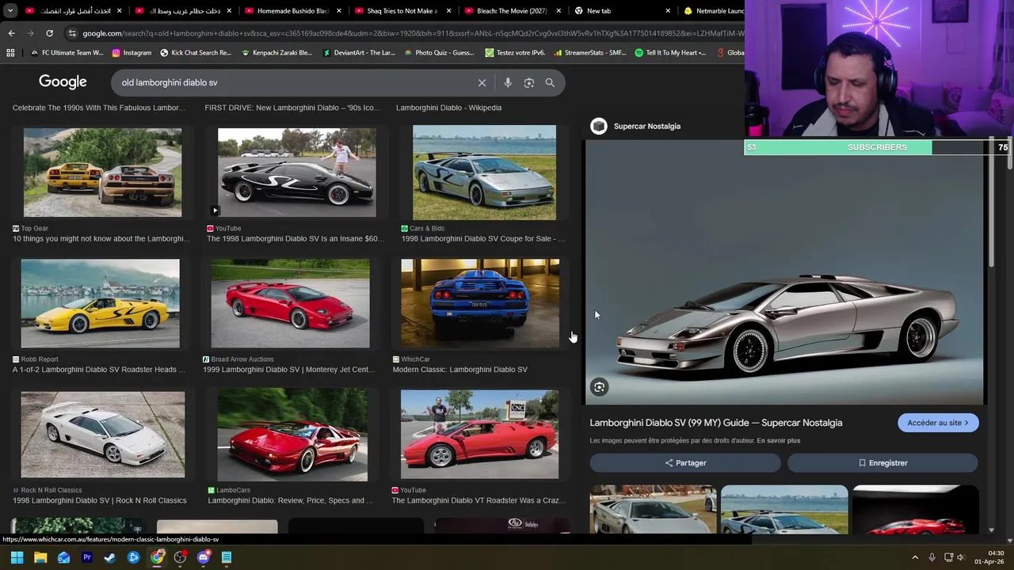This screenshot has width=1014, height=570.
Task: Go back using the browser back arrow
Action: [x=11, y=33]
